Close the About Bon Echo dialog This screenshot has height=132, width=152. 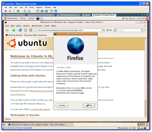[95, 34]
